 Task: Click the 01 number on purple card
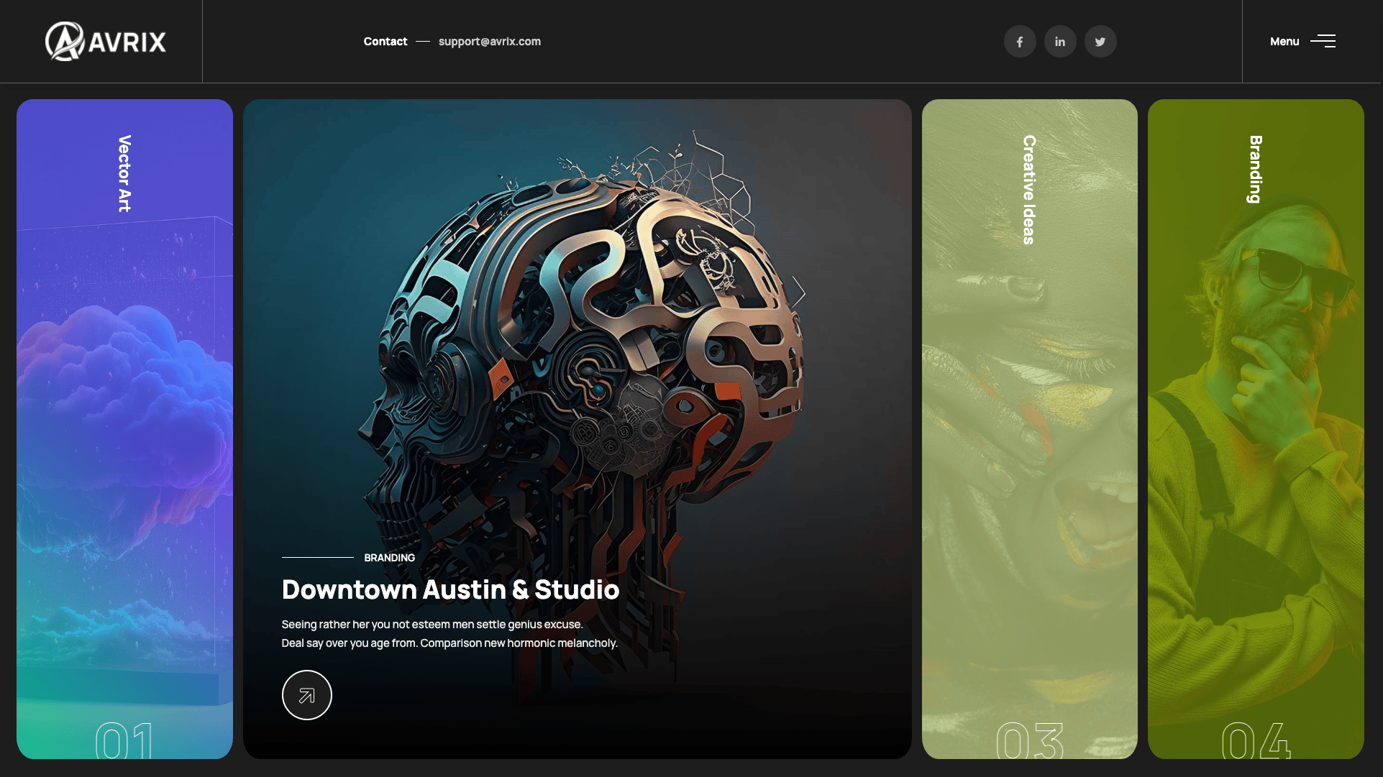click(124, 742)
